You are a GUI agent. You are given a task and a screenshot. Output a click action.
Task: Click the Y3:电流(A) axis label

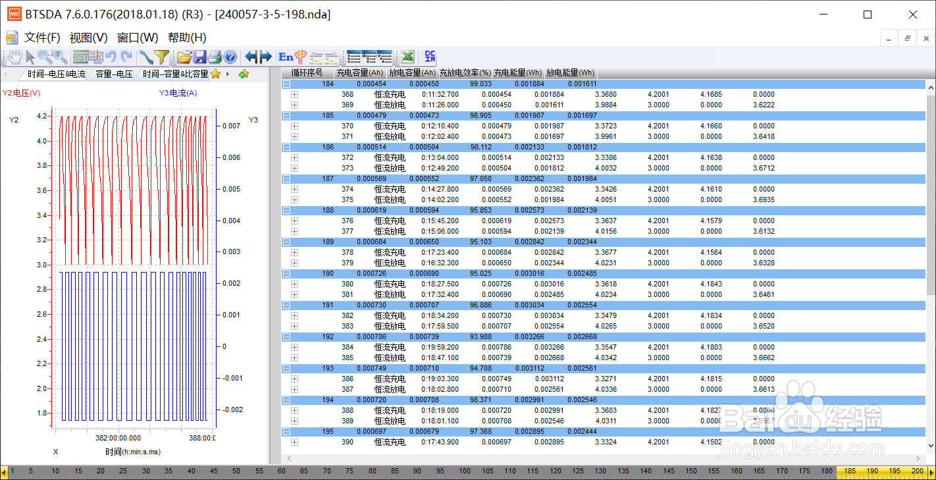coord(178,93)
